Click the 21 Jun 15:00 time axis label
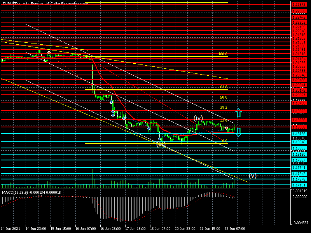 [x=210, y=228]
